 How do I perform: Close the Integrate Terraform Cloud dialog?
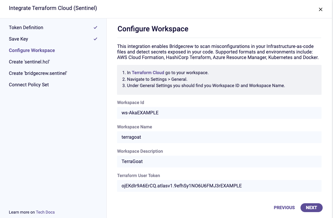point(320,9)
